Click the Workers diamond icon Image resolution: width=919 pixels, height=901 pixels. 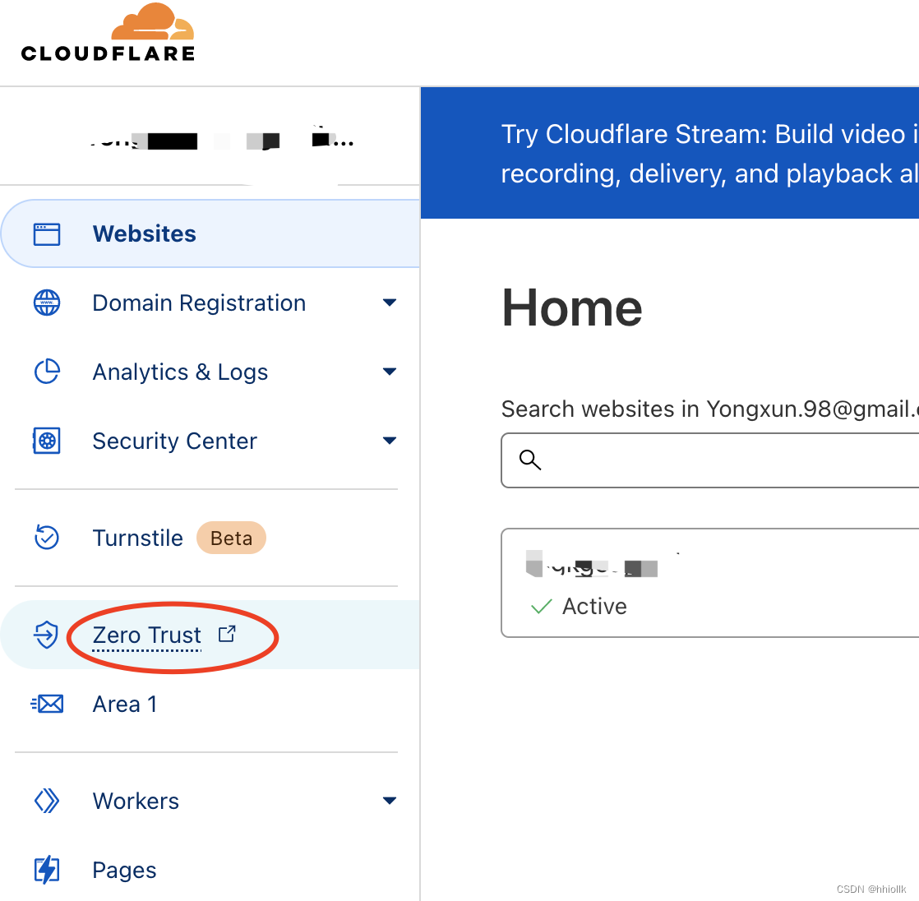47,801
